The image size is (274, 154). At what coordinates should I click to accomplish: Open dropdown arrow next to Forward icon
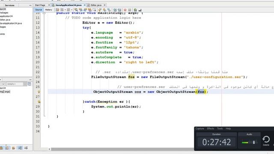[71, 10]
